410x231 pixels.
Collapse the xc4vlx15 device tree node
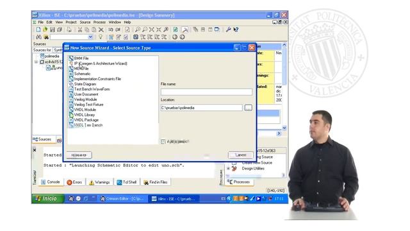pos(36,62)
